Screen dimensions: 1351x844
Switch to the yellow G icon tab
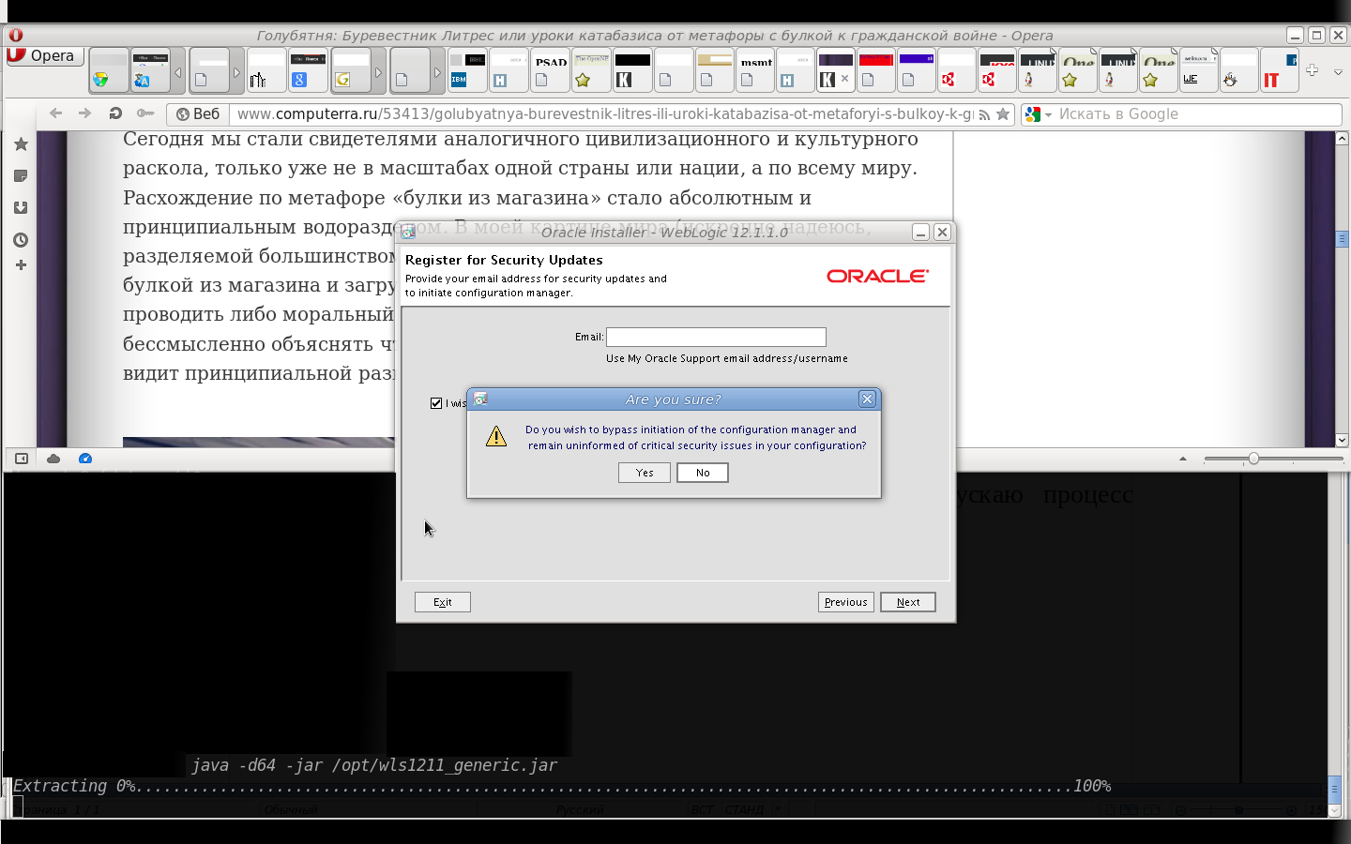[x=351, y=70]
